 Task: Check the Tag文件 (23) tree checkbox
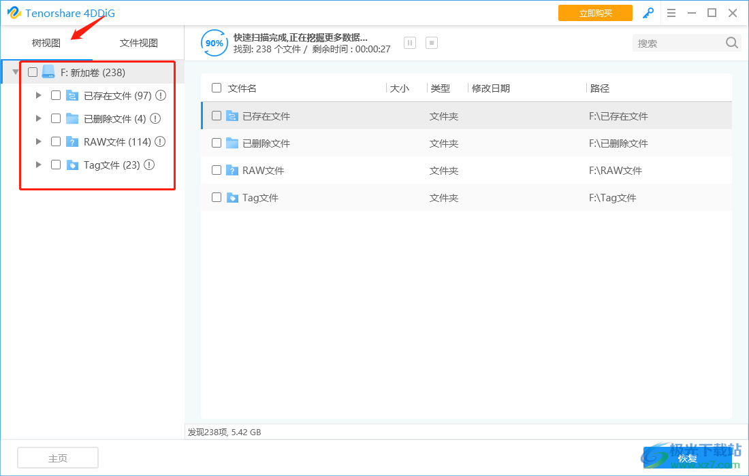coord(56,165)
